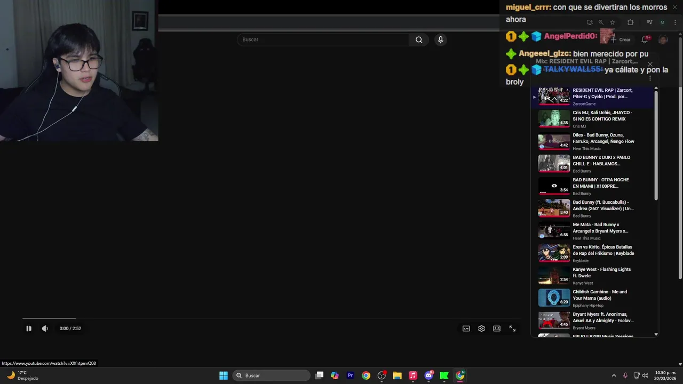
Task: Start voice search with the microphone
Action: click(440, 39)
